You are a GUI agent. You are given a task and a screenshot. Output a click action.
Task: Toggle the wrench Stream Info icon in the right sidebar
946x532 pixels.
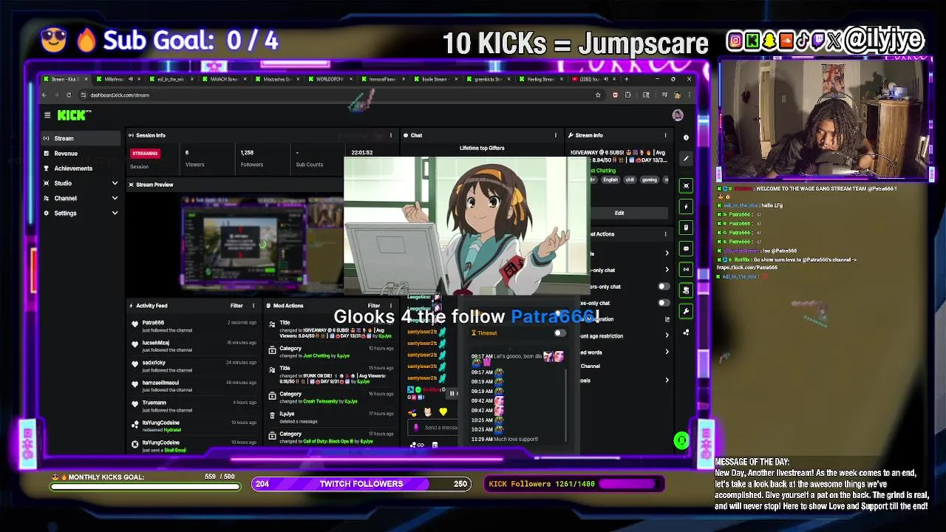pos(686,311)
